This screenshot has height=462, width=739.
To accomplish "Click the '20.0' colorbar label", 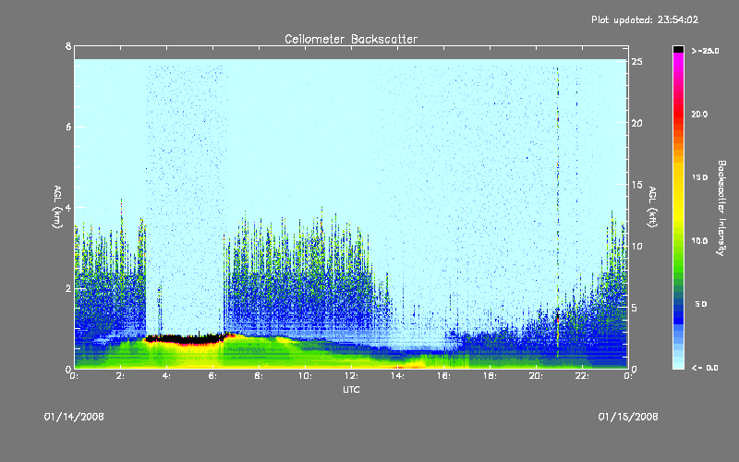I will (x=699, y=114).
